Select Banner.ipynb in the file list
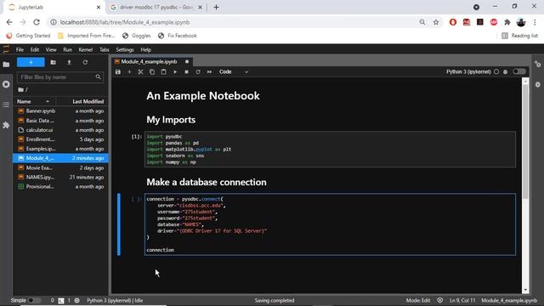Image resolution: width=544 pixels, height=306 pixels. pos(60,111)
